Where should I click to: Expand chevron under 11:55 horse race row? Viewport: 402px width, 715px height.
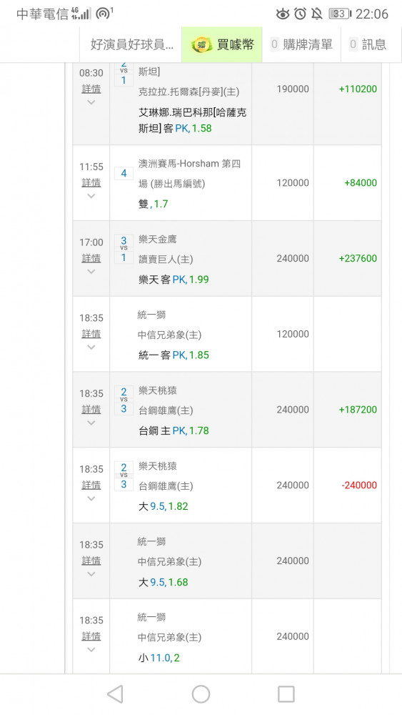click(91, 196)
